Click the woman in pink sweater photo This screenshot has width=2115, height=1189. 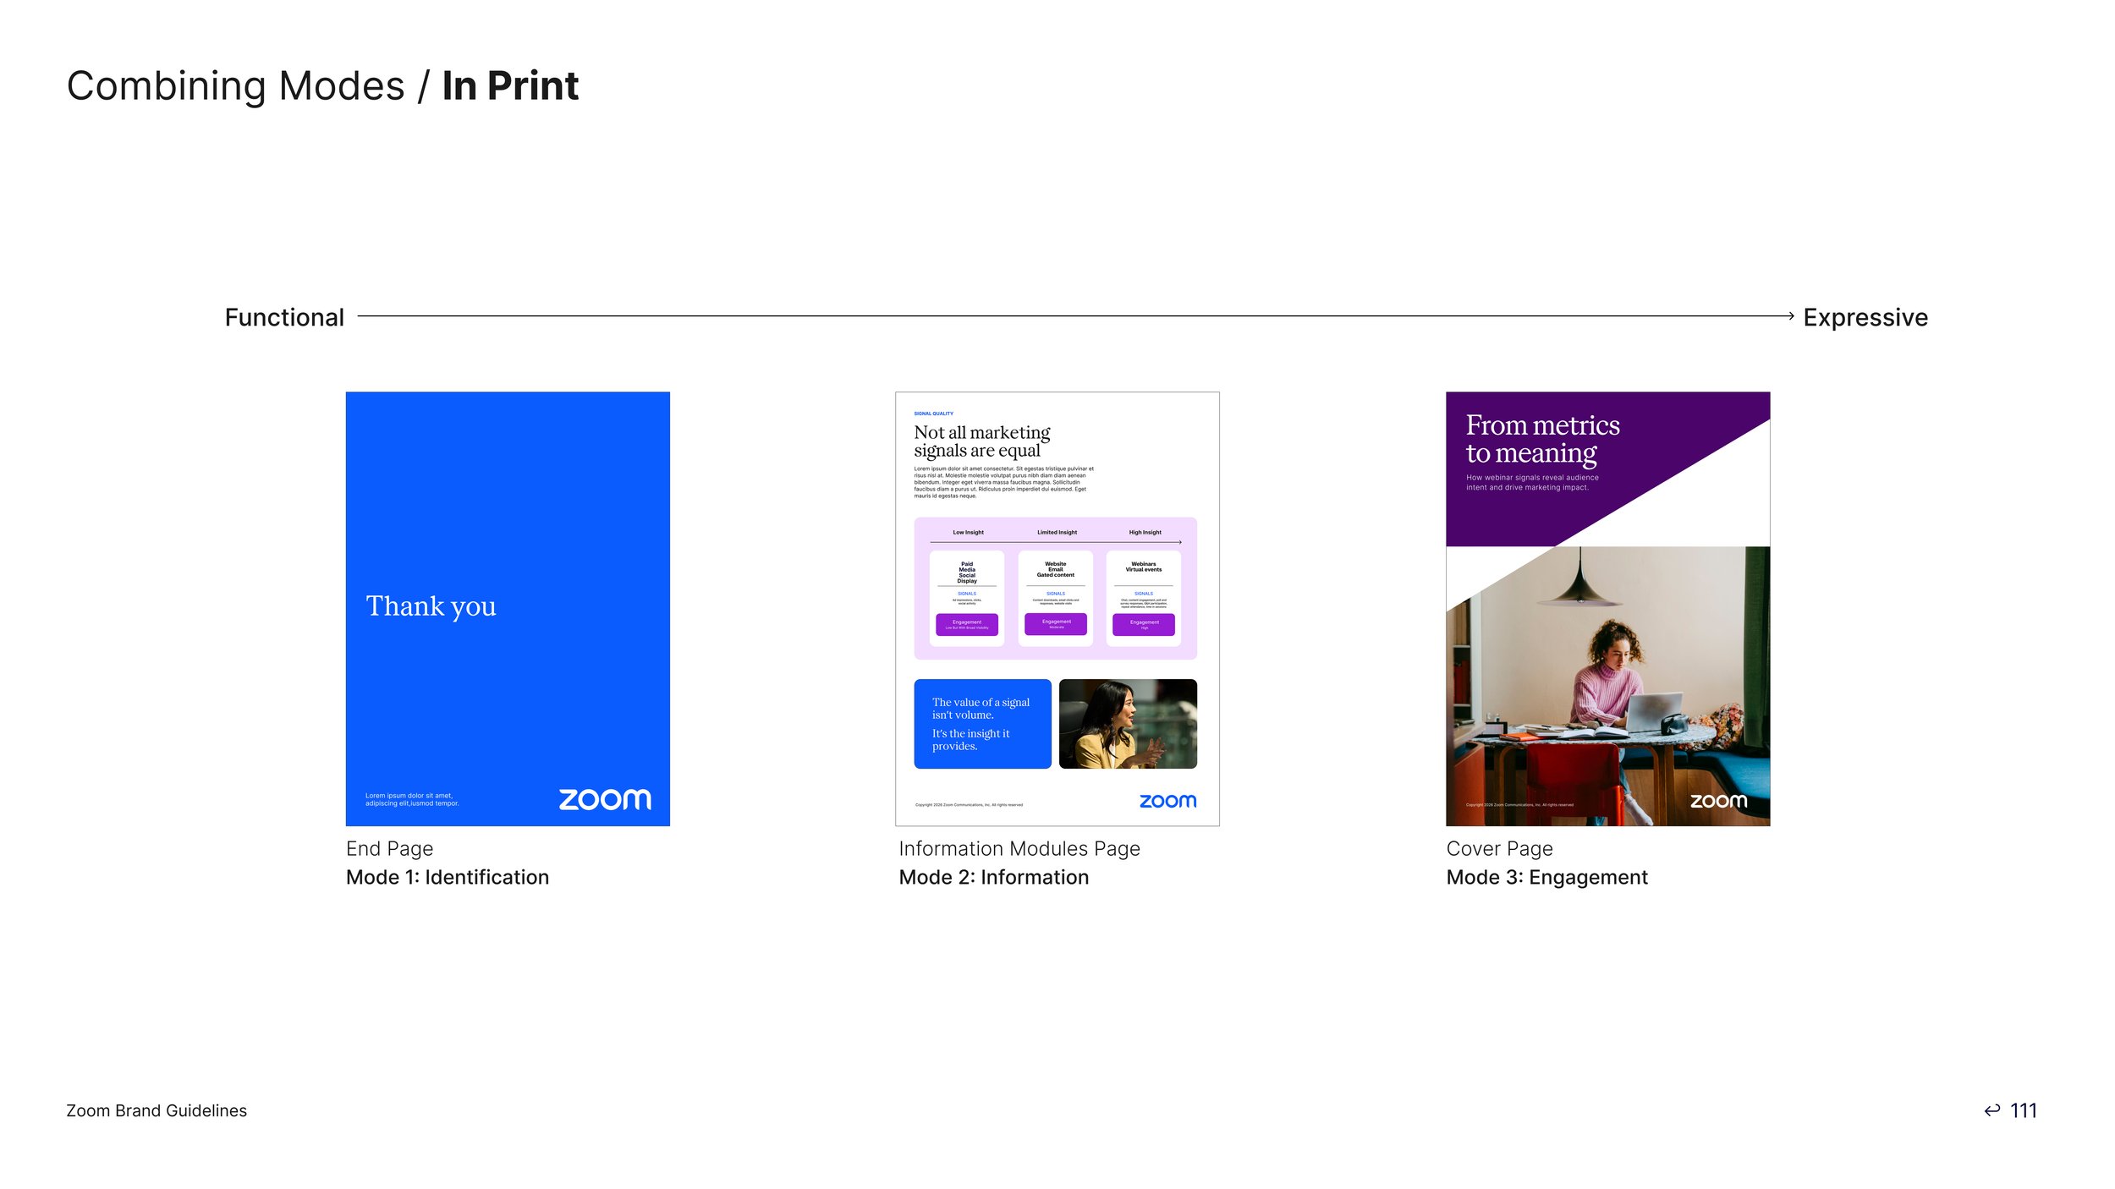coord(1607,686)
